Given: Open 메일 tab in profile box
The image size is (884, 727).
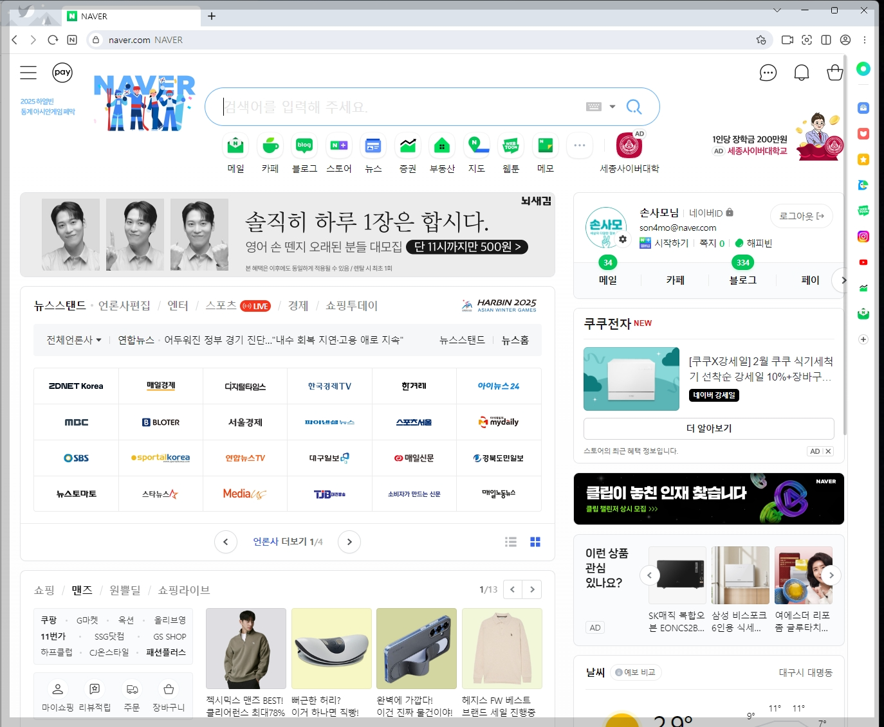Looking at the screenshot, I should click(x=608, y=280).
